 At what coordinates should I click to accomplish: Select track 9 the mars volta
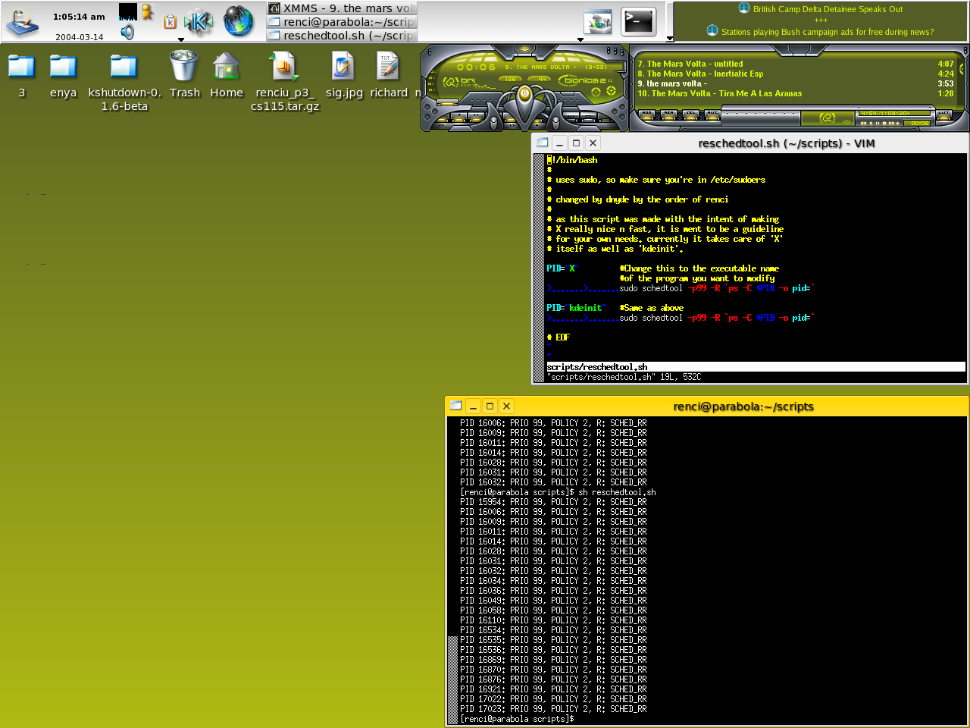click(x=795, y=84)
